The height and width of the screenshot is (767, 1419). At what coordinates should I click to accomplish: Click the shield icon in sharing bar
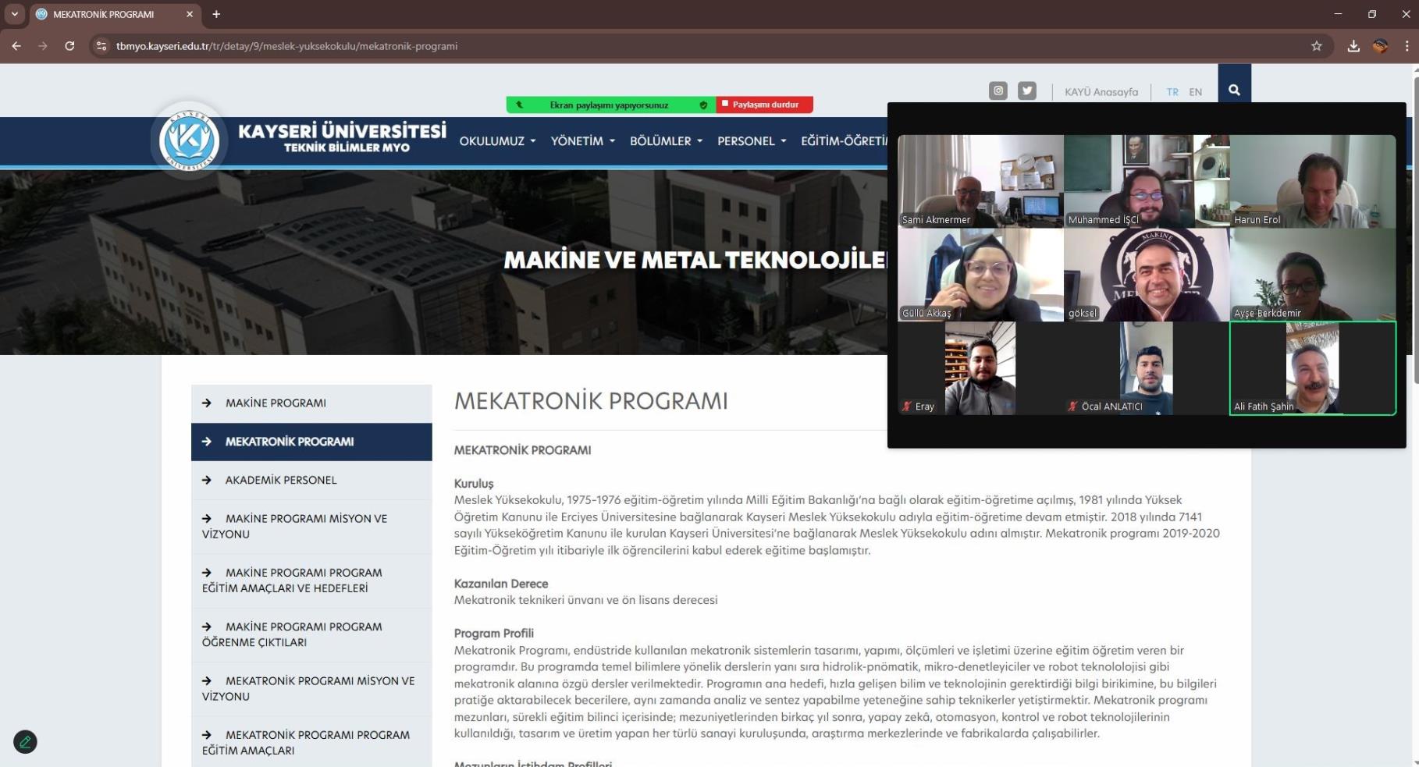point(703,105)
